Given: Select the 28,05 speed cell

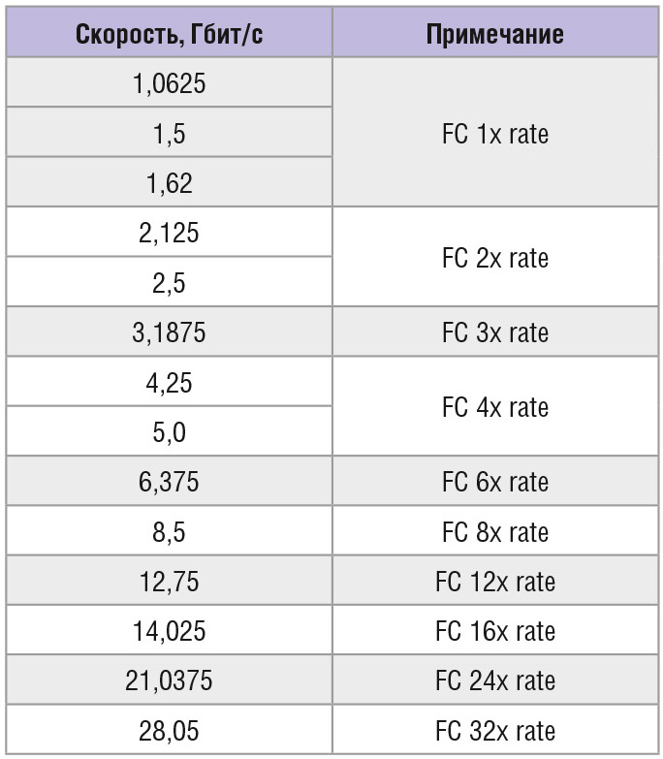Looking at the screenshot, I should coord(170,731).
